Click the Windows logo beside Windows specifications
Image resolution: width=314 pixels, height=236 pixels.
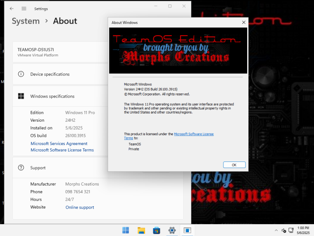pyautogui.click(x=21, y=96)
